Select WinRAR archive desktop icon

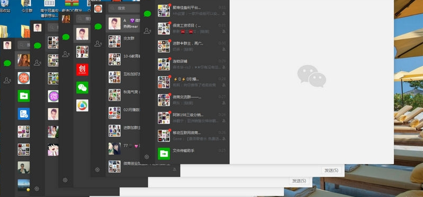coord(71,6)
